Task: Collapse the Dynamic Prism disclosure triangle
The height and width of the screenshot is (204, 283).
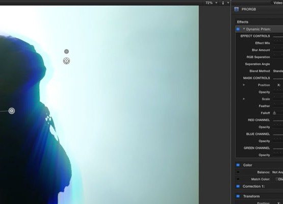Action: pos(244,29)
